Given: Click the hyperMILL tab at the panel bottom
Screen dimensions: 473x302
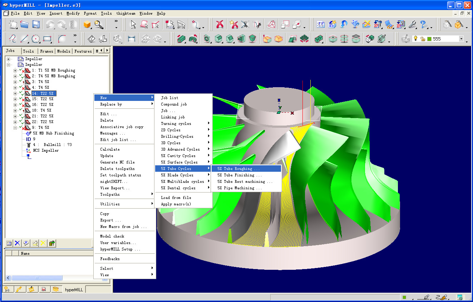Looking at the screenshot, I should pyautogui.click(x=74, y=289).
